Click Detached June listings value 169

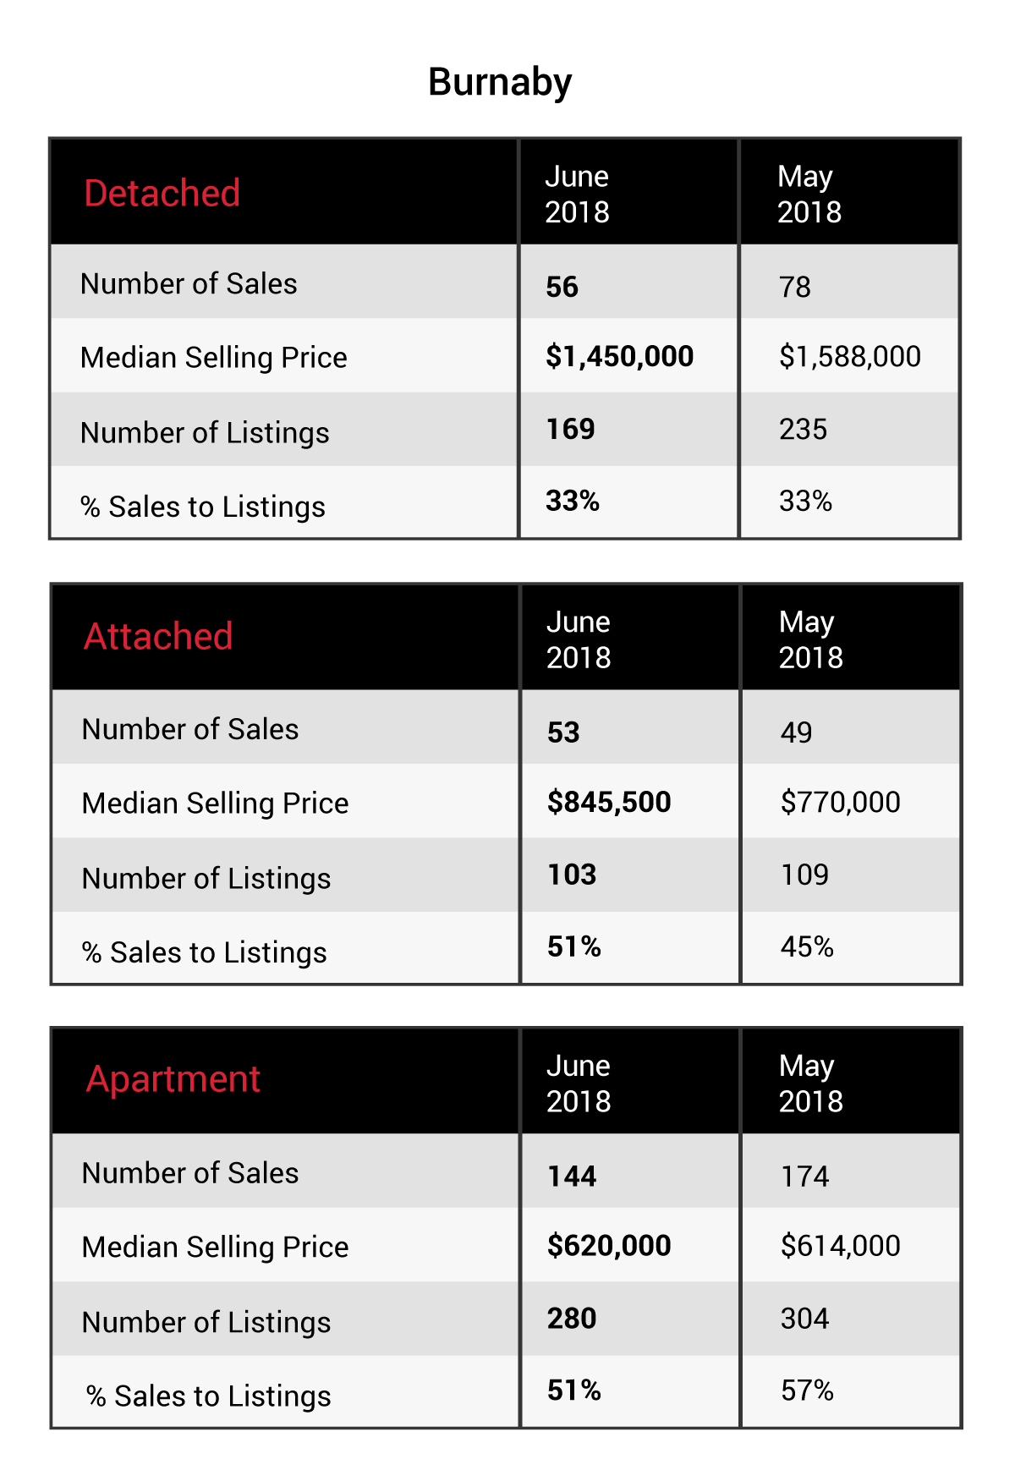pos(570,429)
